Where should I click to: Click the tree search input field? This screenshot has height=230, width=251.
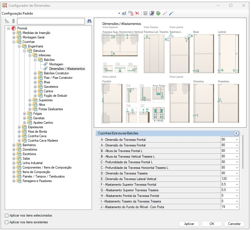click(x=51, y=21)
